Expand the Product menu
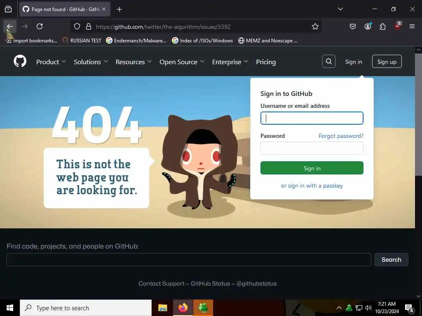 (51, 62)
